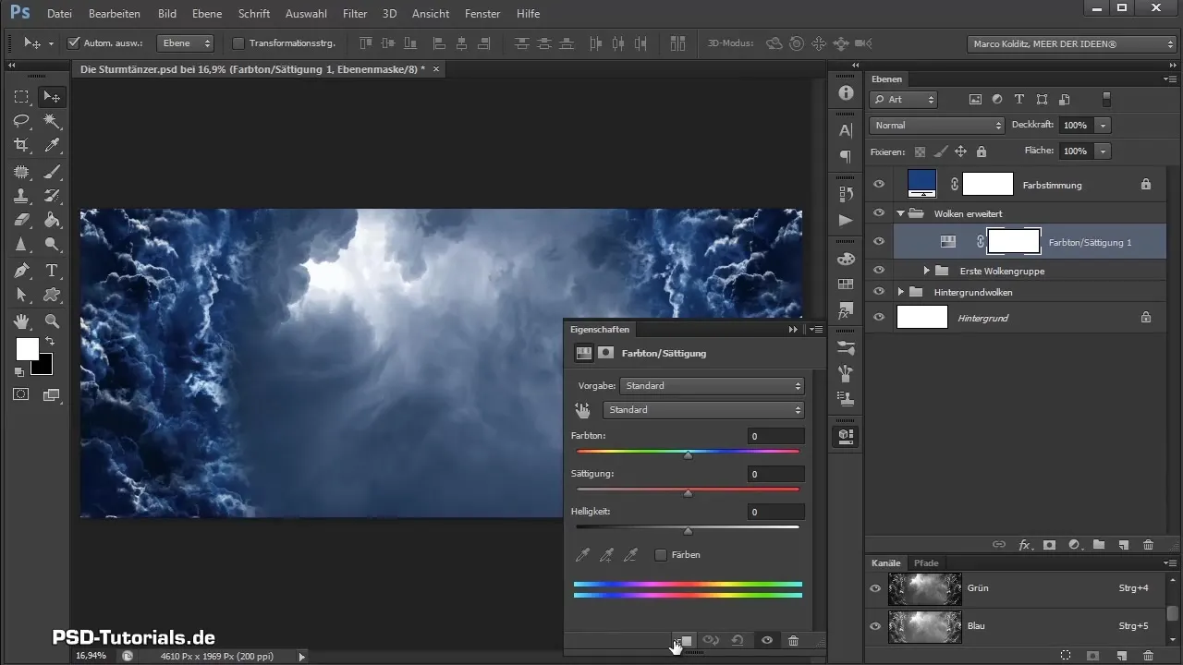Enable the Färben checkbox
This screenshot has width=1183, height=665.
[x=661, y=555]
